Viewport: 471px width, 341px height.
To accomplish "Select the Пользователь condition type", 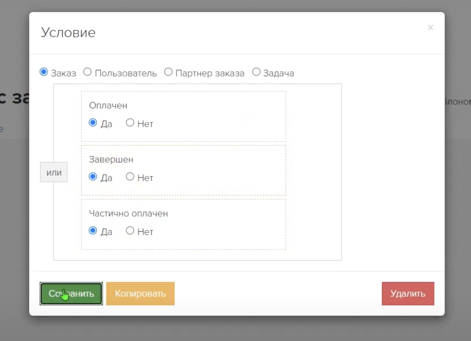I will click(x=87, y=72).
